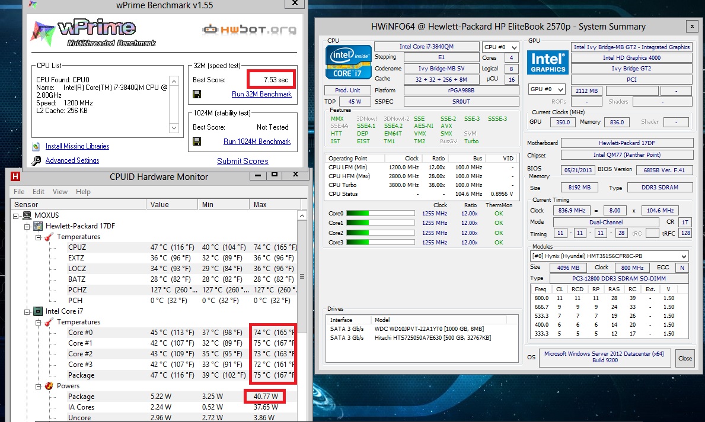
Task: Click the Intel HD Graphics 4000 field
Action: [x=631, y=58]
